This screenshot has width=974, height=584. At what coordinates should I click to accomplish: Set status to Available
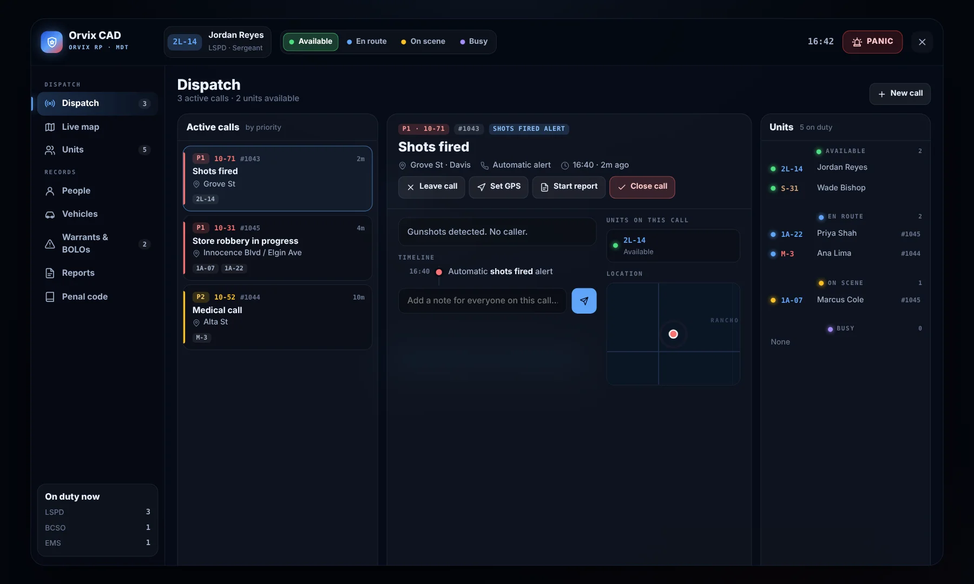tap(311, 42)
